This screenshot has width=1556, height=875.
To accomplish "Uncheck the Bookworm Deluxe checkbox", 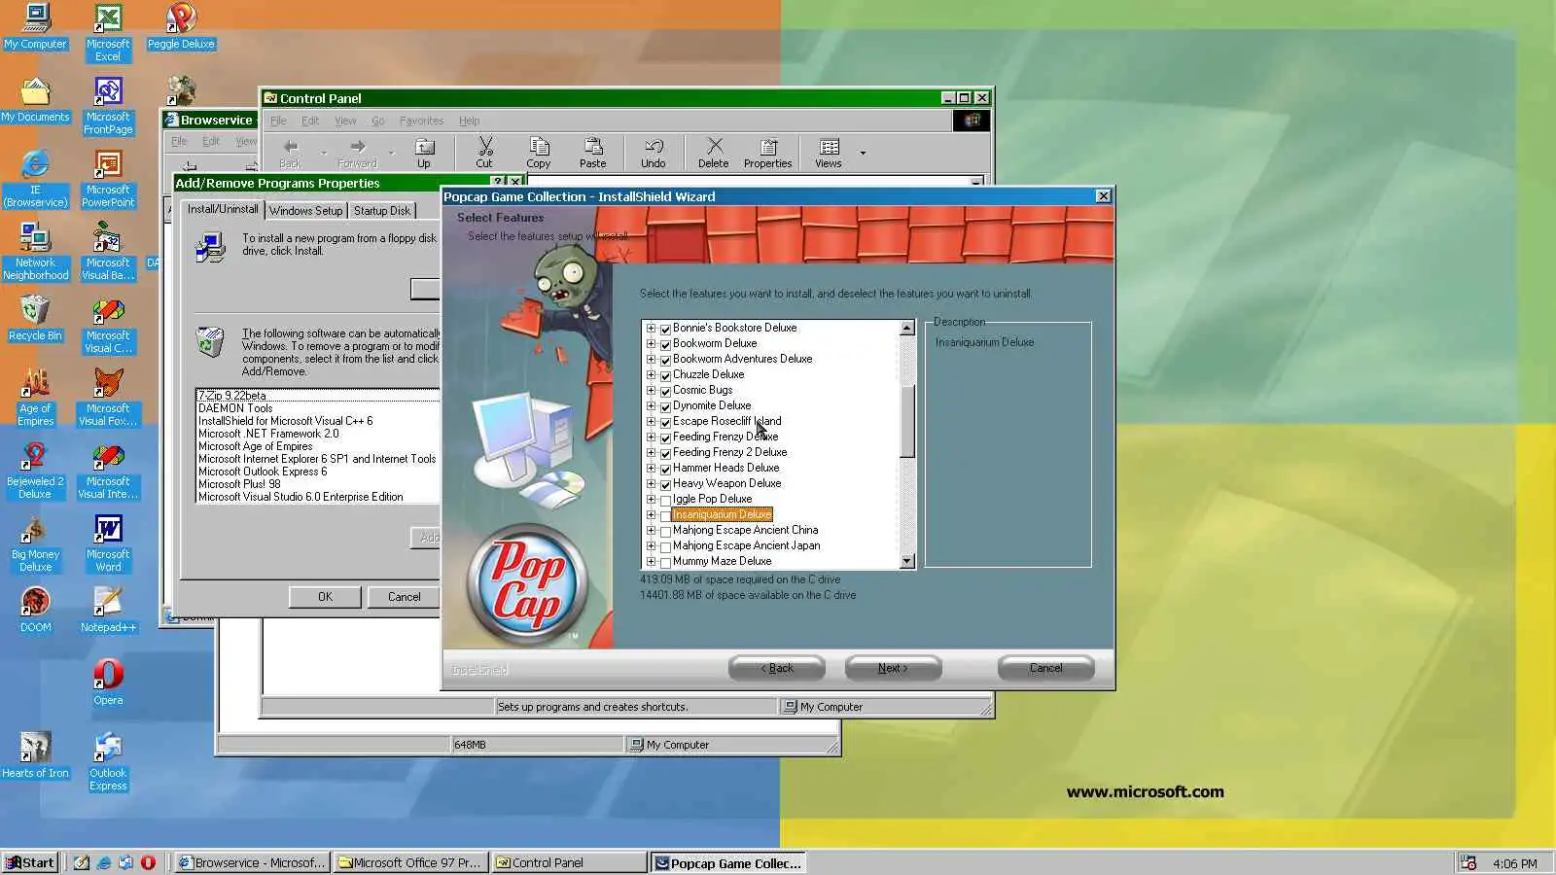I will coord(666,344).
